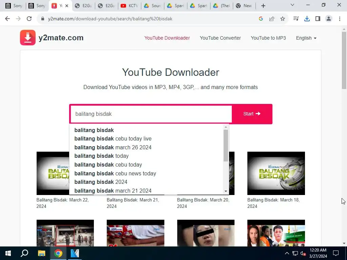Open Windows taskbar search magnifier

24,253
